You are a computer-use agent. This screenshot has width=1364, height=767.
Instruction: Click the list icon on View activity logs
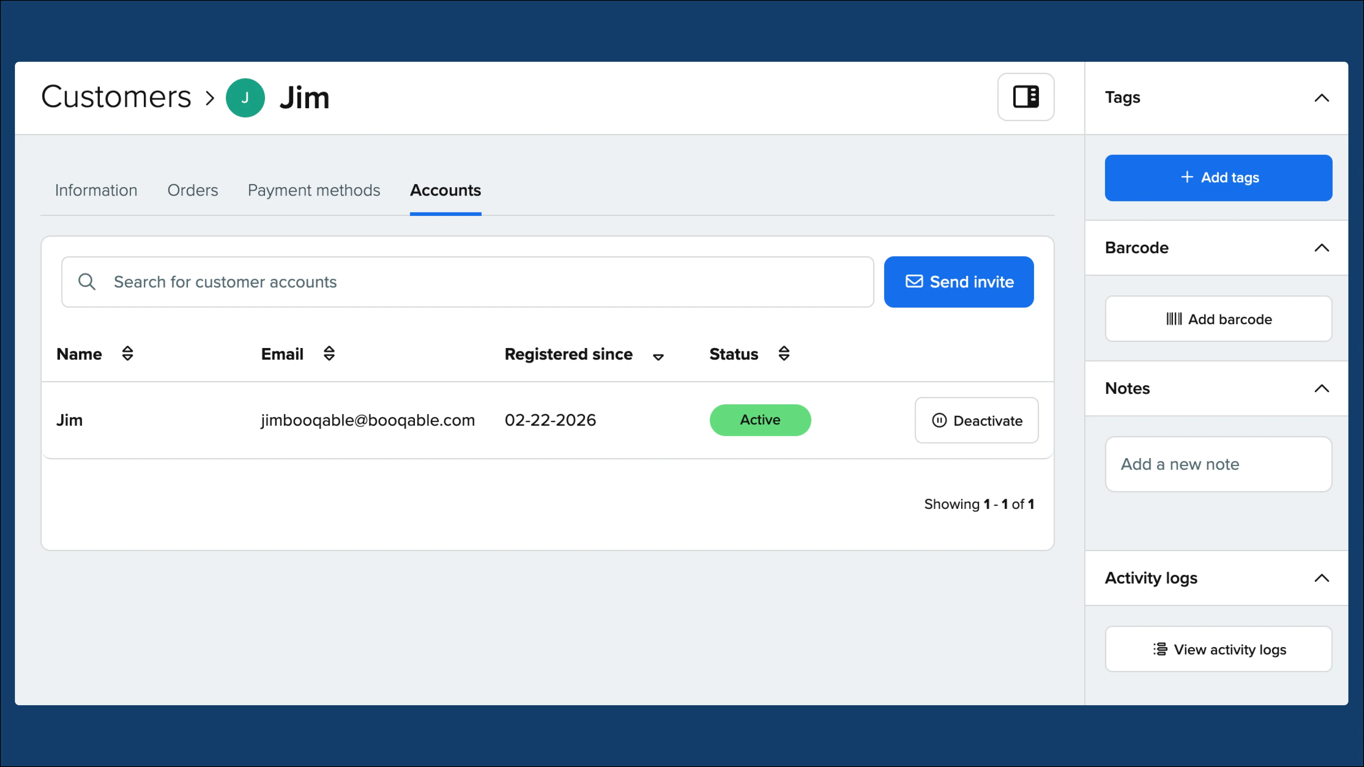(1160, 649)
